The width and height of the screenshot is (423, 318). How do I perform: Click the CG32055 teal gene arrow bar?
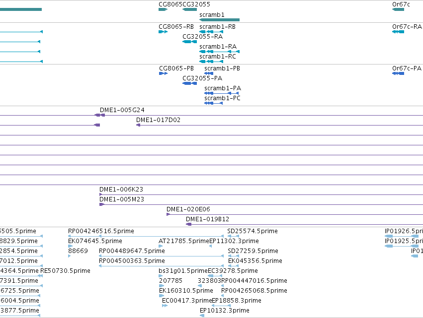(190, 9)
